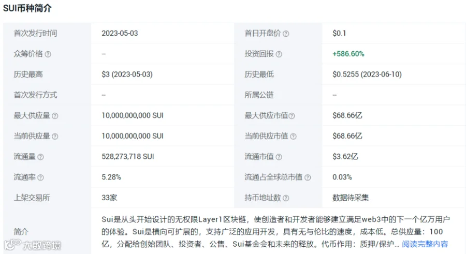The image size is (466, 254).
Task: Click the info icon next to 流通量
Action: 41,157
